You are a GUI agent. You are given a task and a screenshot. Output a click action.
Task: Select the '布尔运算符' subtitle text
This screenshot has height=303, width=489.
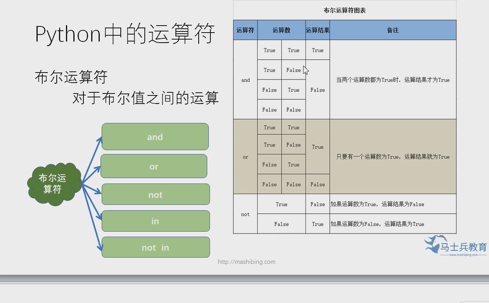coord(71,77)
